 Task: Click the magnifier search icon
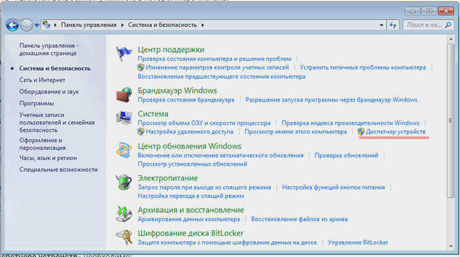point(448,25)
